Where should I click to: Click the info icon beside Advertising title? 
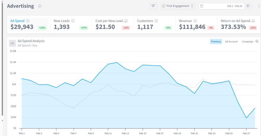[40, 6]
